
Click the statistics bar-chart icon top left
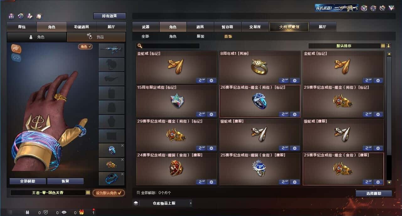coord(12,16)
